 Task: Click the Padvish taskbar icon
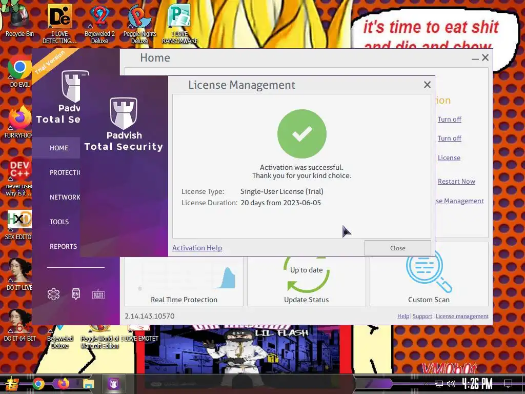(113, 384)
